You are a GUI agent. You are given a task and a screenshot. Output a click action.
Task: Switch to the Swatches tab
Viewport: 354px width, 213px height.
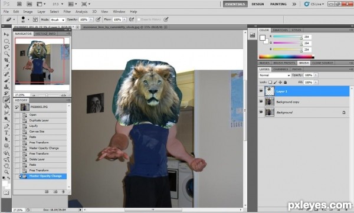[280, 30]
